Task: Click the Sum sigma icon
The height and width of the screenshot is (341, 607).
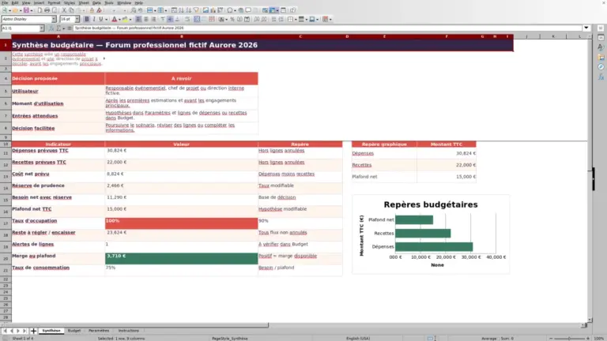Action: coord(58,28)
